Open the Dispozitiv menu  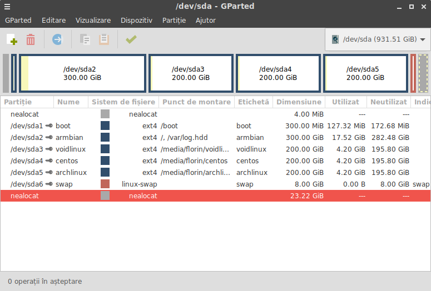pyautogui.click(x=136, y=21)
